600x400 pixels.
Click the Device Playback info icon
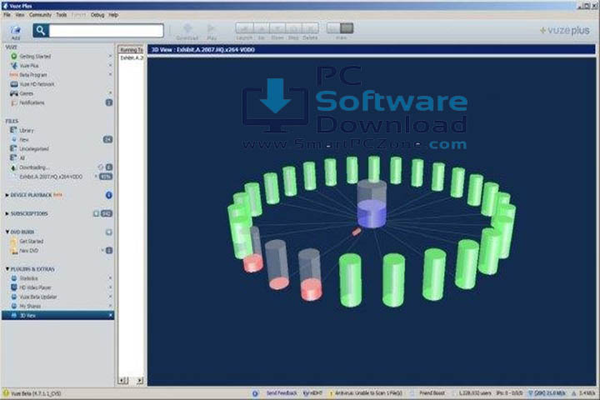coord(108,195)
